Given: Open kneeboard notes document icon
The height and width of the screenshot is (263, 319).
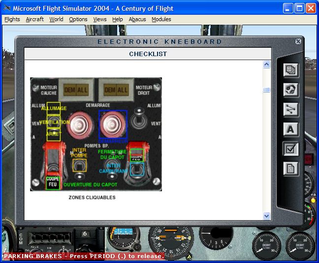Looking at the screenshot, I should (291, 169).
